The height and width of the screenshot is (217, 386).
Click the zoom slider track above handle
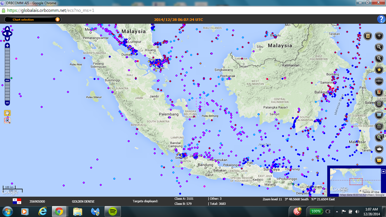click(7, 63)
